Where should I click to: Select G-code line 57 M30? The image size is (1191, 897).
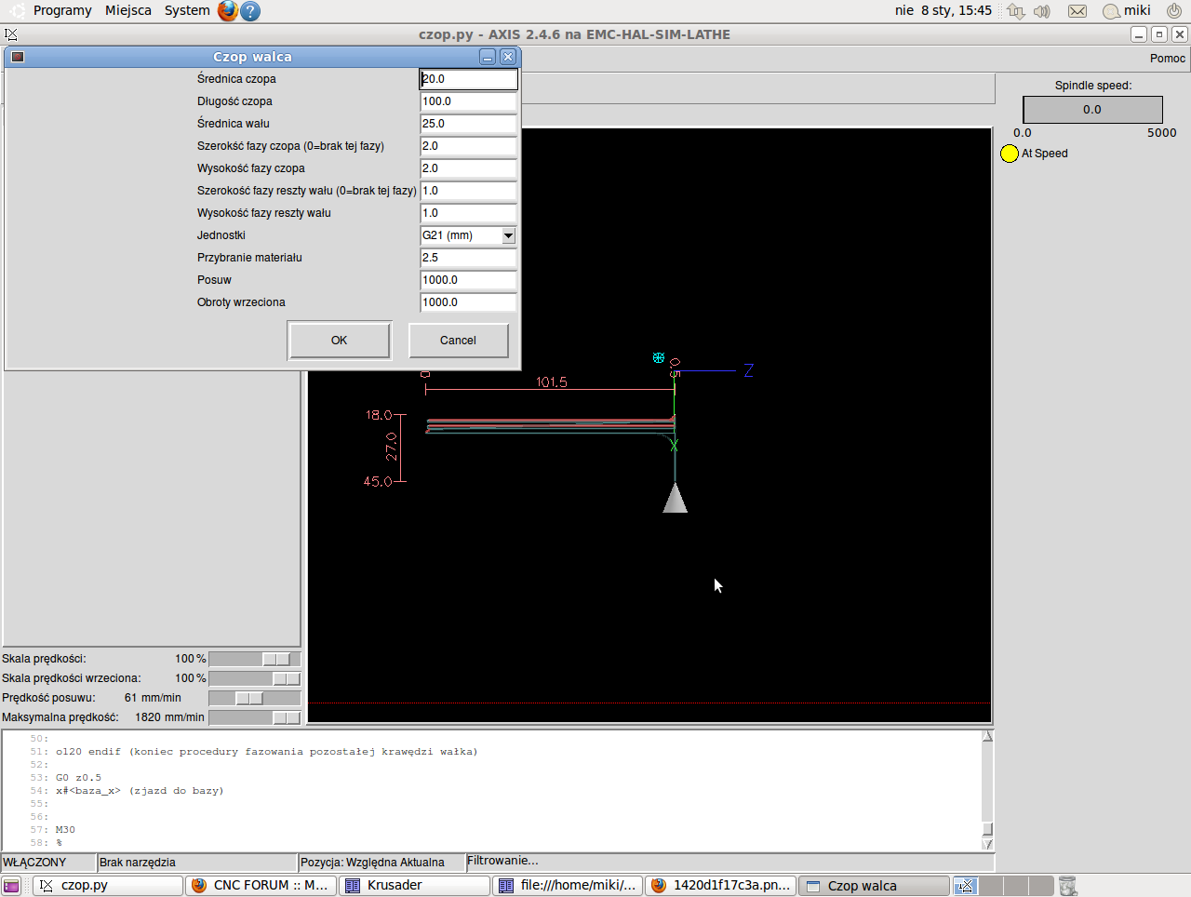[65, 830]
